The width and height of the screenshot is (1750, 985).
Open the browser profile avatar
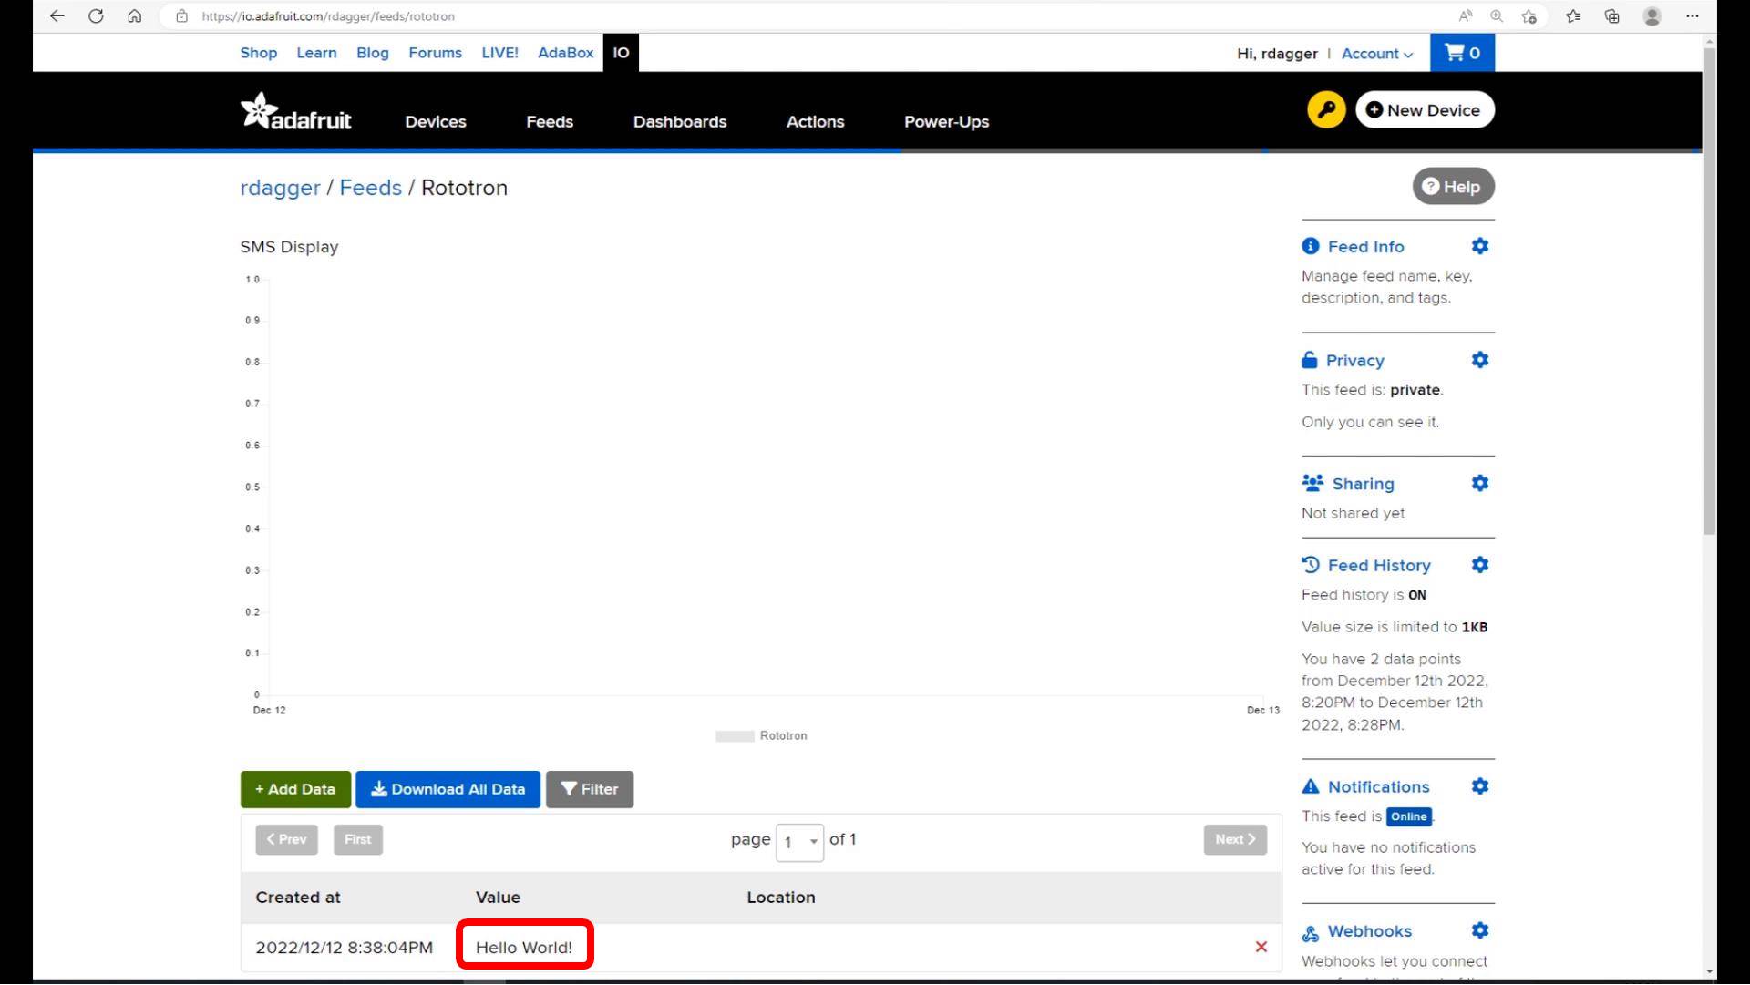[1652, 16]
